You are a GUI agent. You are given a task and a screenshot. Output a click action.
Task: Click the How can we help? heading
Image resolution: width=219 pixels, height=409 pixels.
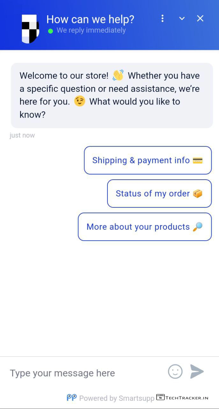pyautogui.click(x=90, y=19)
